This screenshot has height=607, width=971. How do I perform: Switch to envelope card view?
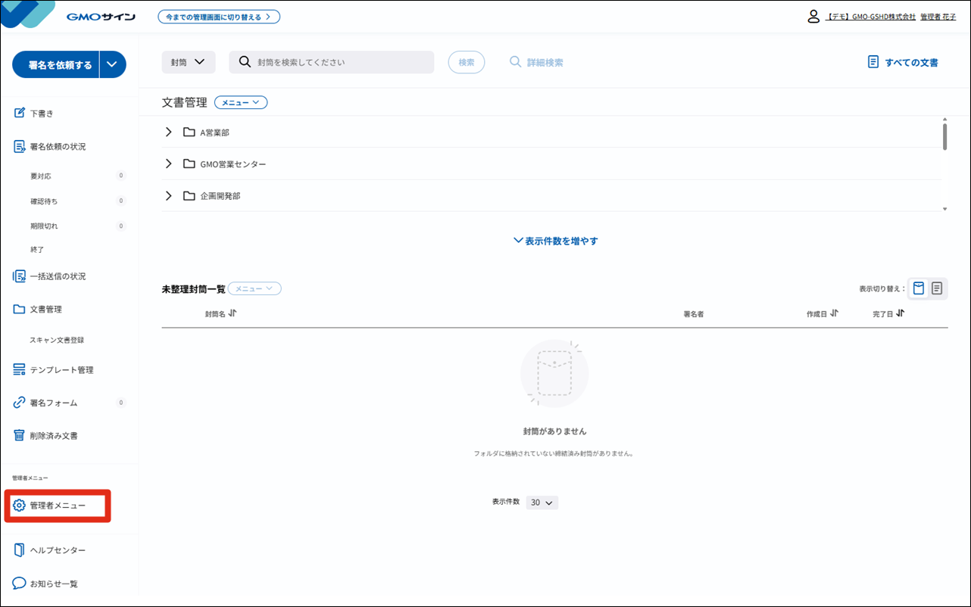(918, 288)
